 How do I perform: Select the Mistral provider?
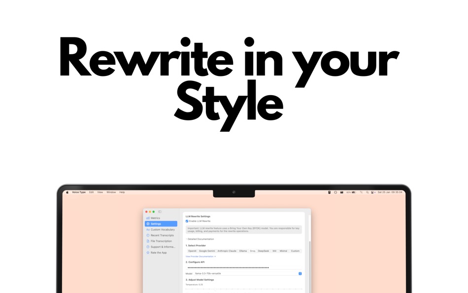pyautogui.click(x=284, y=251)
